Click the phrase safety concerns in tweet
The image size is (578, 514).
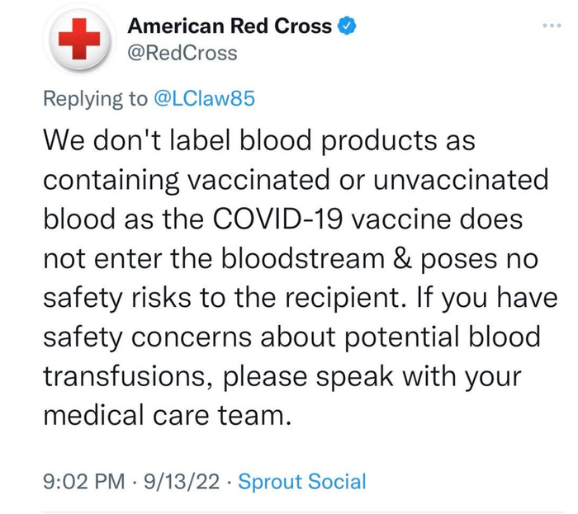pos(148,337)
